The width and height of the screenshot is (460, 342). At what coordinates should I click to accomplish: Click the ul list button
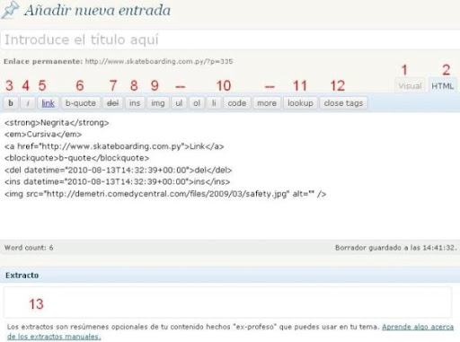pyautogui.click(x=179, y=103)
